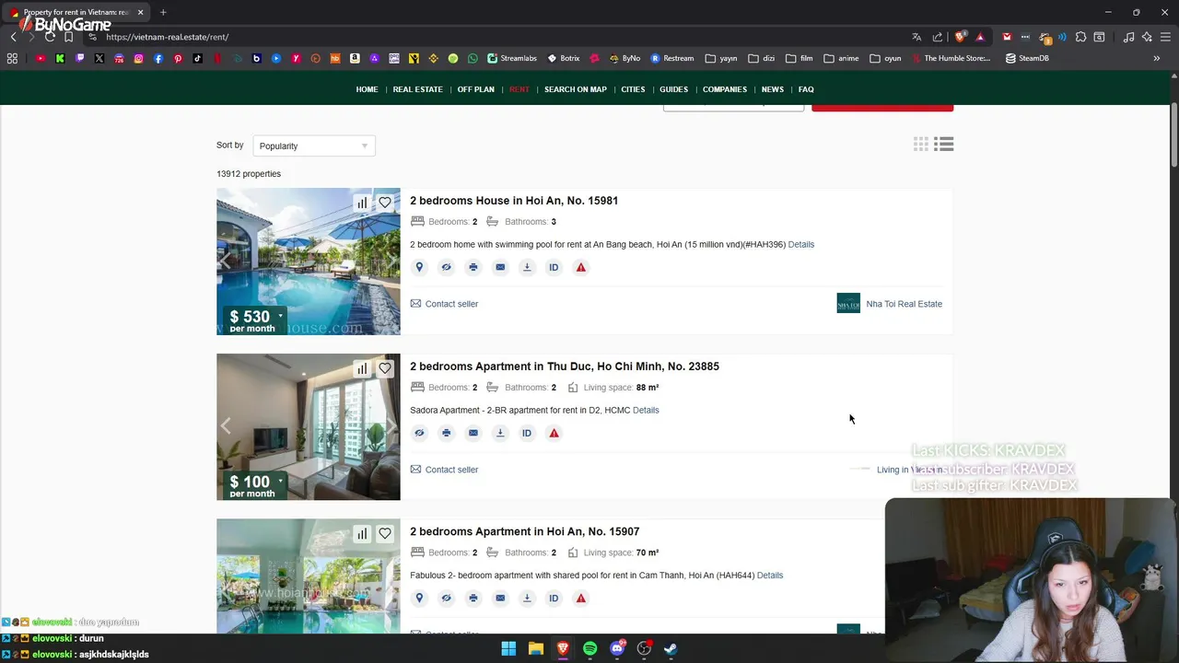Screen dimensions: 1179x663
Task: Report listing No. 15907 with warning icon
Action: coord(580,598)
